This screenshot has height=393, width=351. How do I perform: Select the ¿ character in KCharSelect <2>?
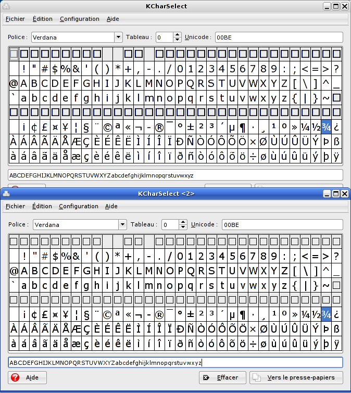(337, 314)
